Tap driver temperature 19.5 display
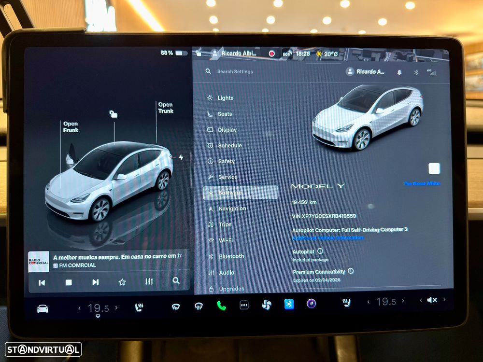This screenshot has width=483, height=362. pos(98,308)
